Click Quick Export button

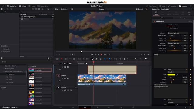click(151, 6)
